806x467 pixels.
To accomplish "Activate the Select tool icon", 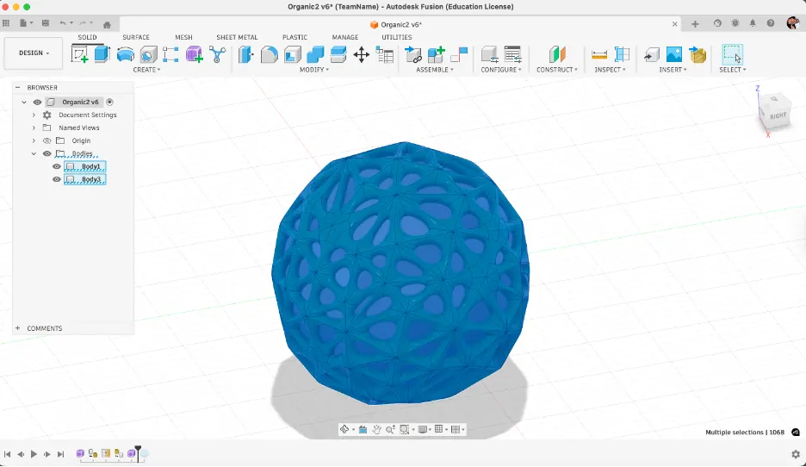I will coord(733,54).
